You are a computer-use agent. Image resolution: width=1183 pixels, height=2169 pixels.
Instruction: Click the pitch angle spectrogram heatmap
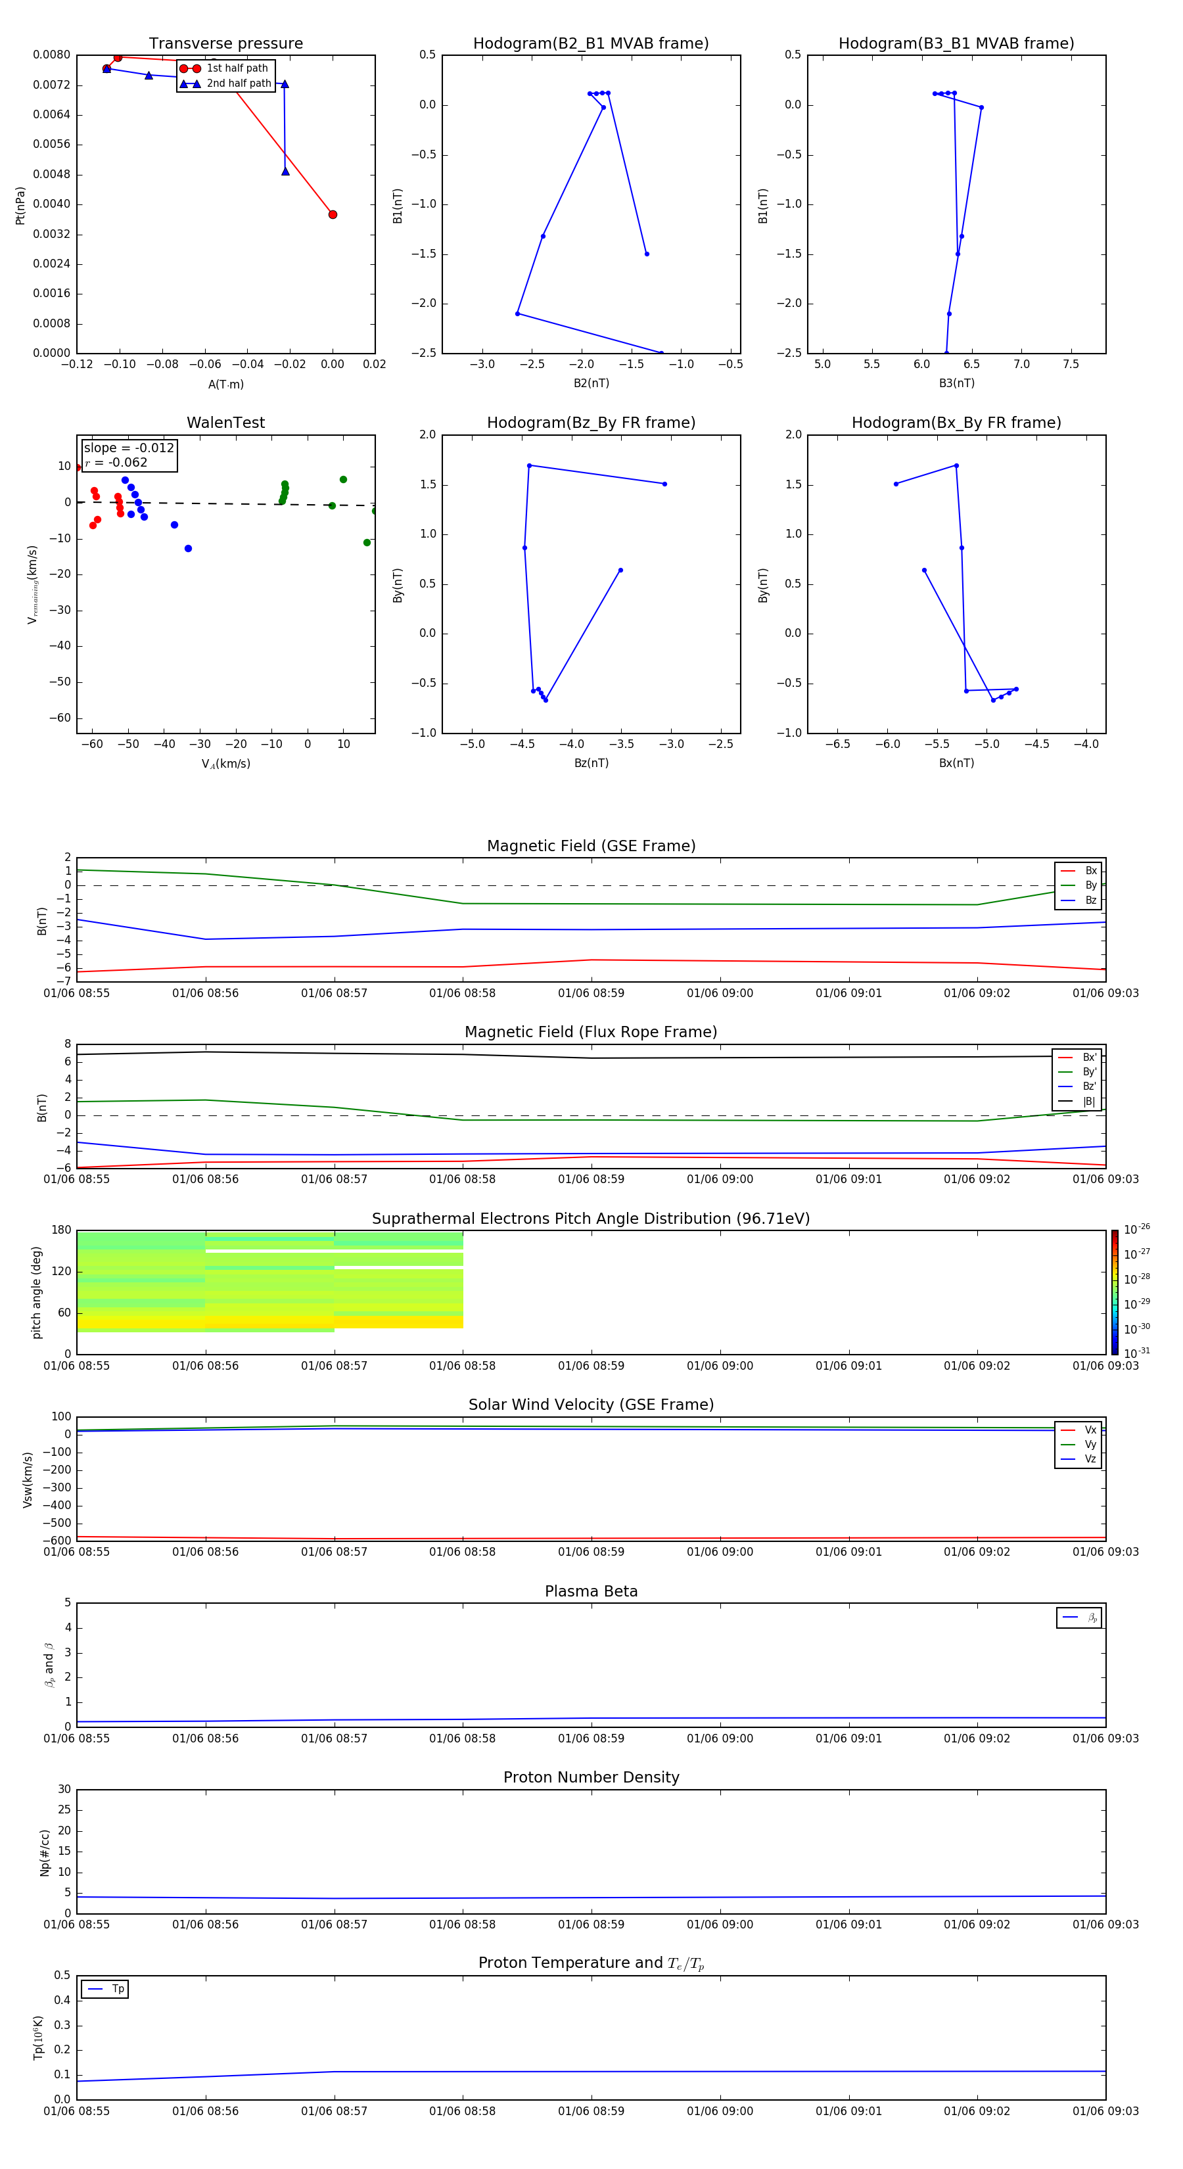269,1282
